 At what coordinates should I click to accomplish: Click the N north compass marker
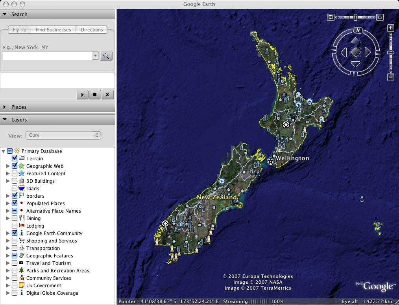point(358,30)
